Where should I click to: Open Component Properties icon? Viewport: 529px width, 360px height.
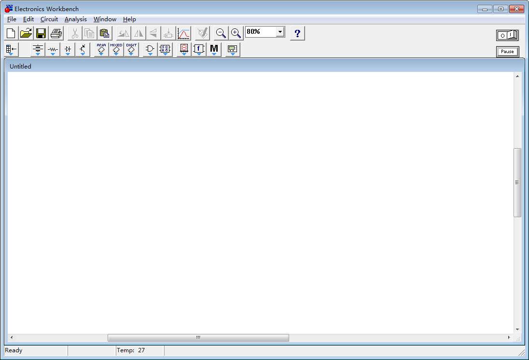202,33
